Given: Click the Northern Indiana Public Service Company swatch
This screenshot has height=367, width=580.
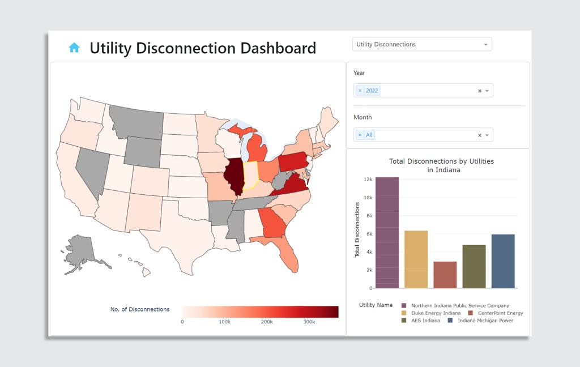Looking at the screenshot, I should coord(404,305).
